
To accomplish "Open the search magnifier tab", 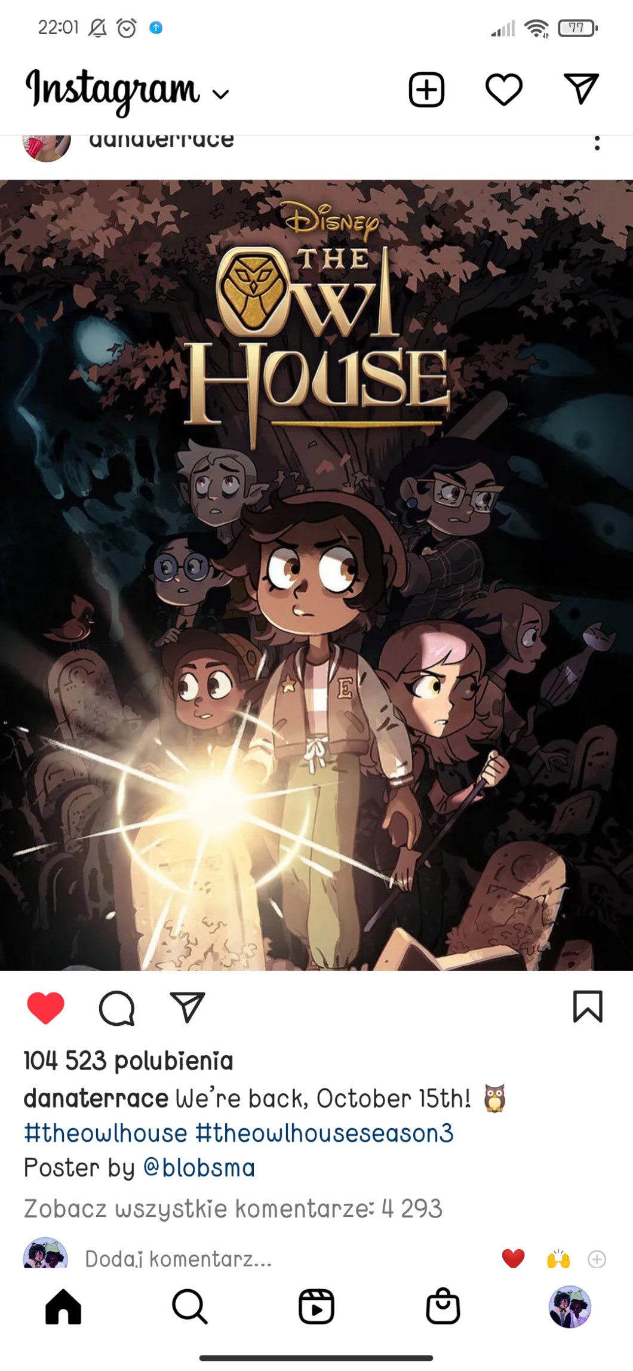I will click(x=190, y=1307).
